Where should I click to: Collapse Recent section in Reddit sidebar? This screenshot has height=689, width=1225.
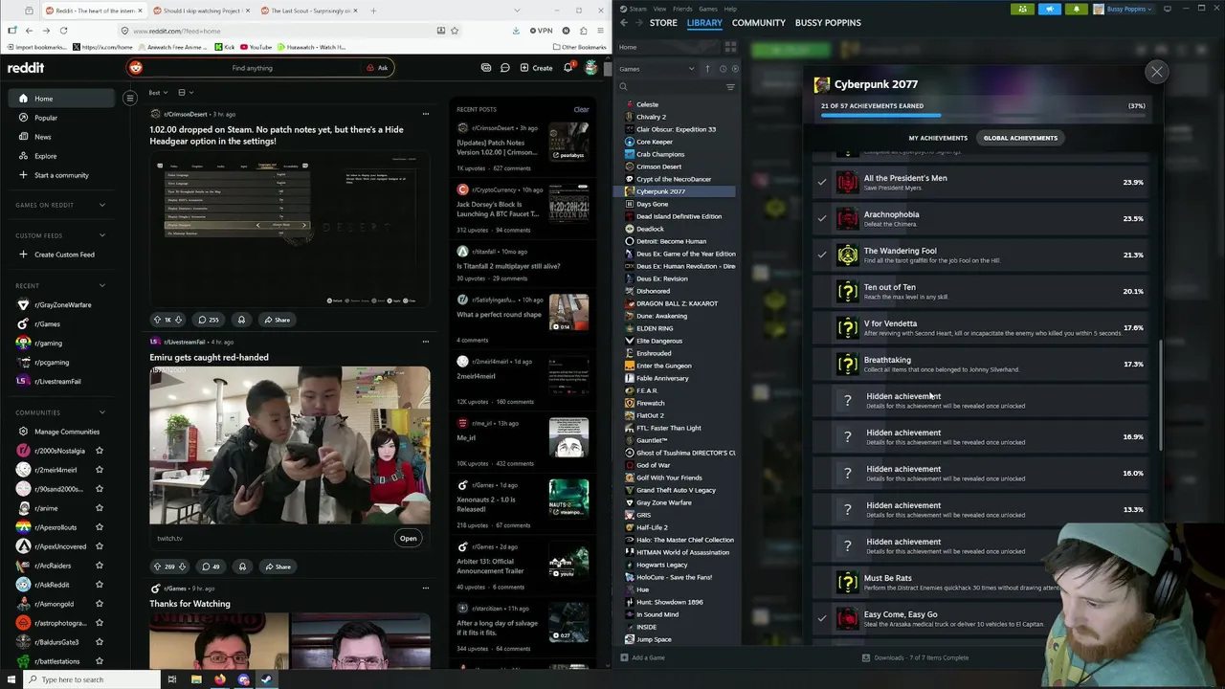click(x=102, y=285)
